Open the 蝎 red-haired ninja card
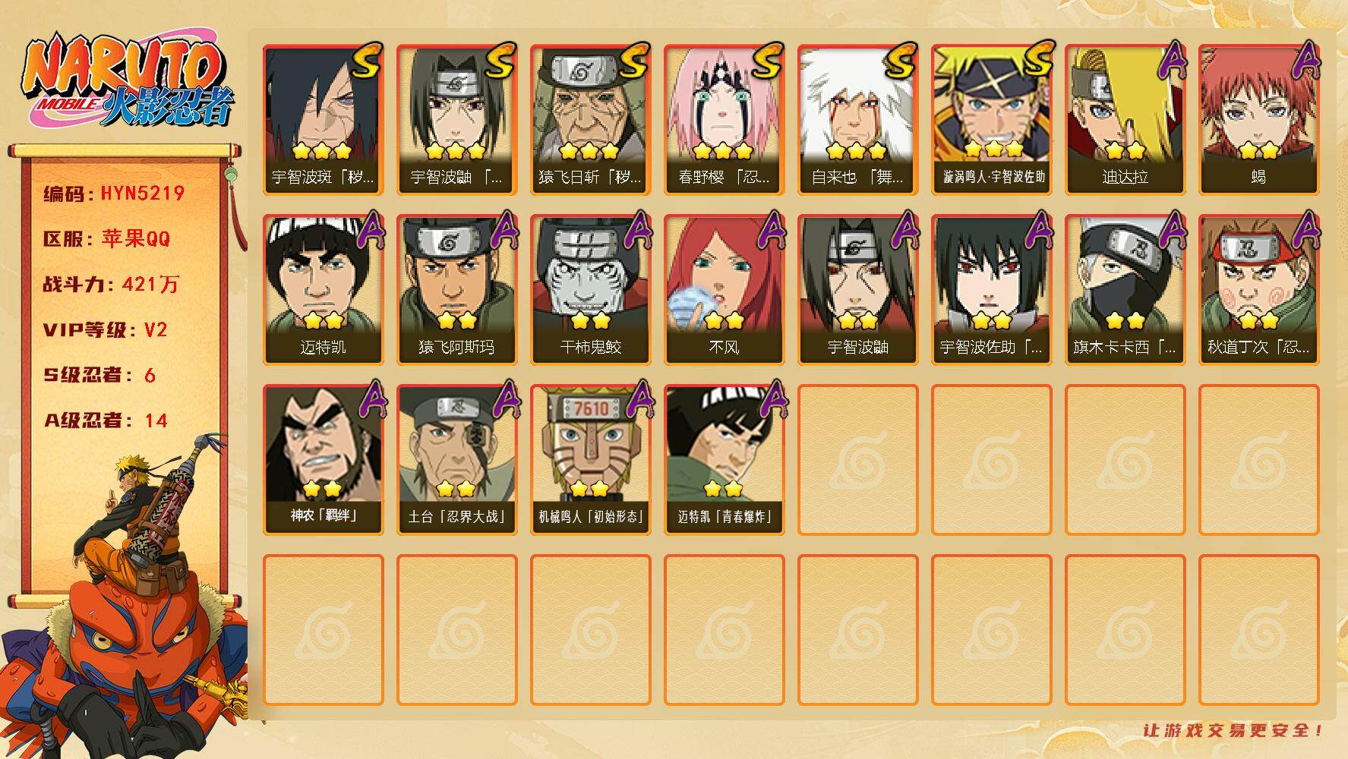The height and width of the screenshot is (759, 1348). 1259,120
